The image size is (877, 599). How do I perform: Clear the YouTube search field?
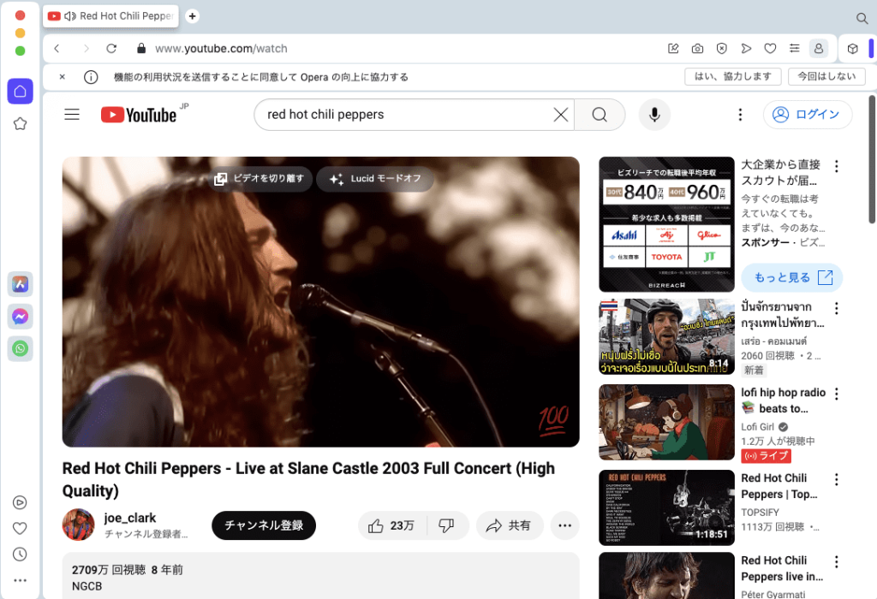pyautogui.click(x=560, y=115)
